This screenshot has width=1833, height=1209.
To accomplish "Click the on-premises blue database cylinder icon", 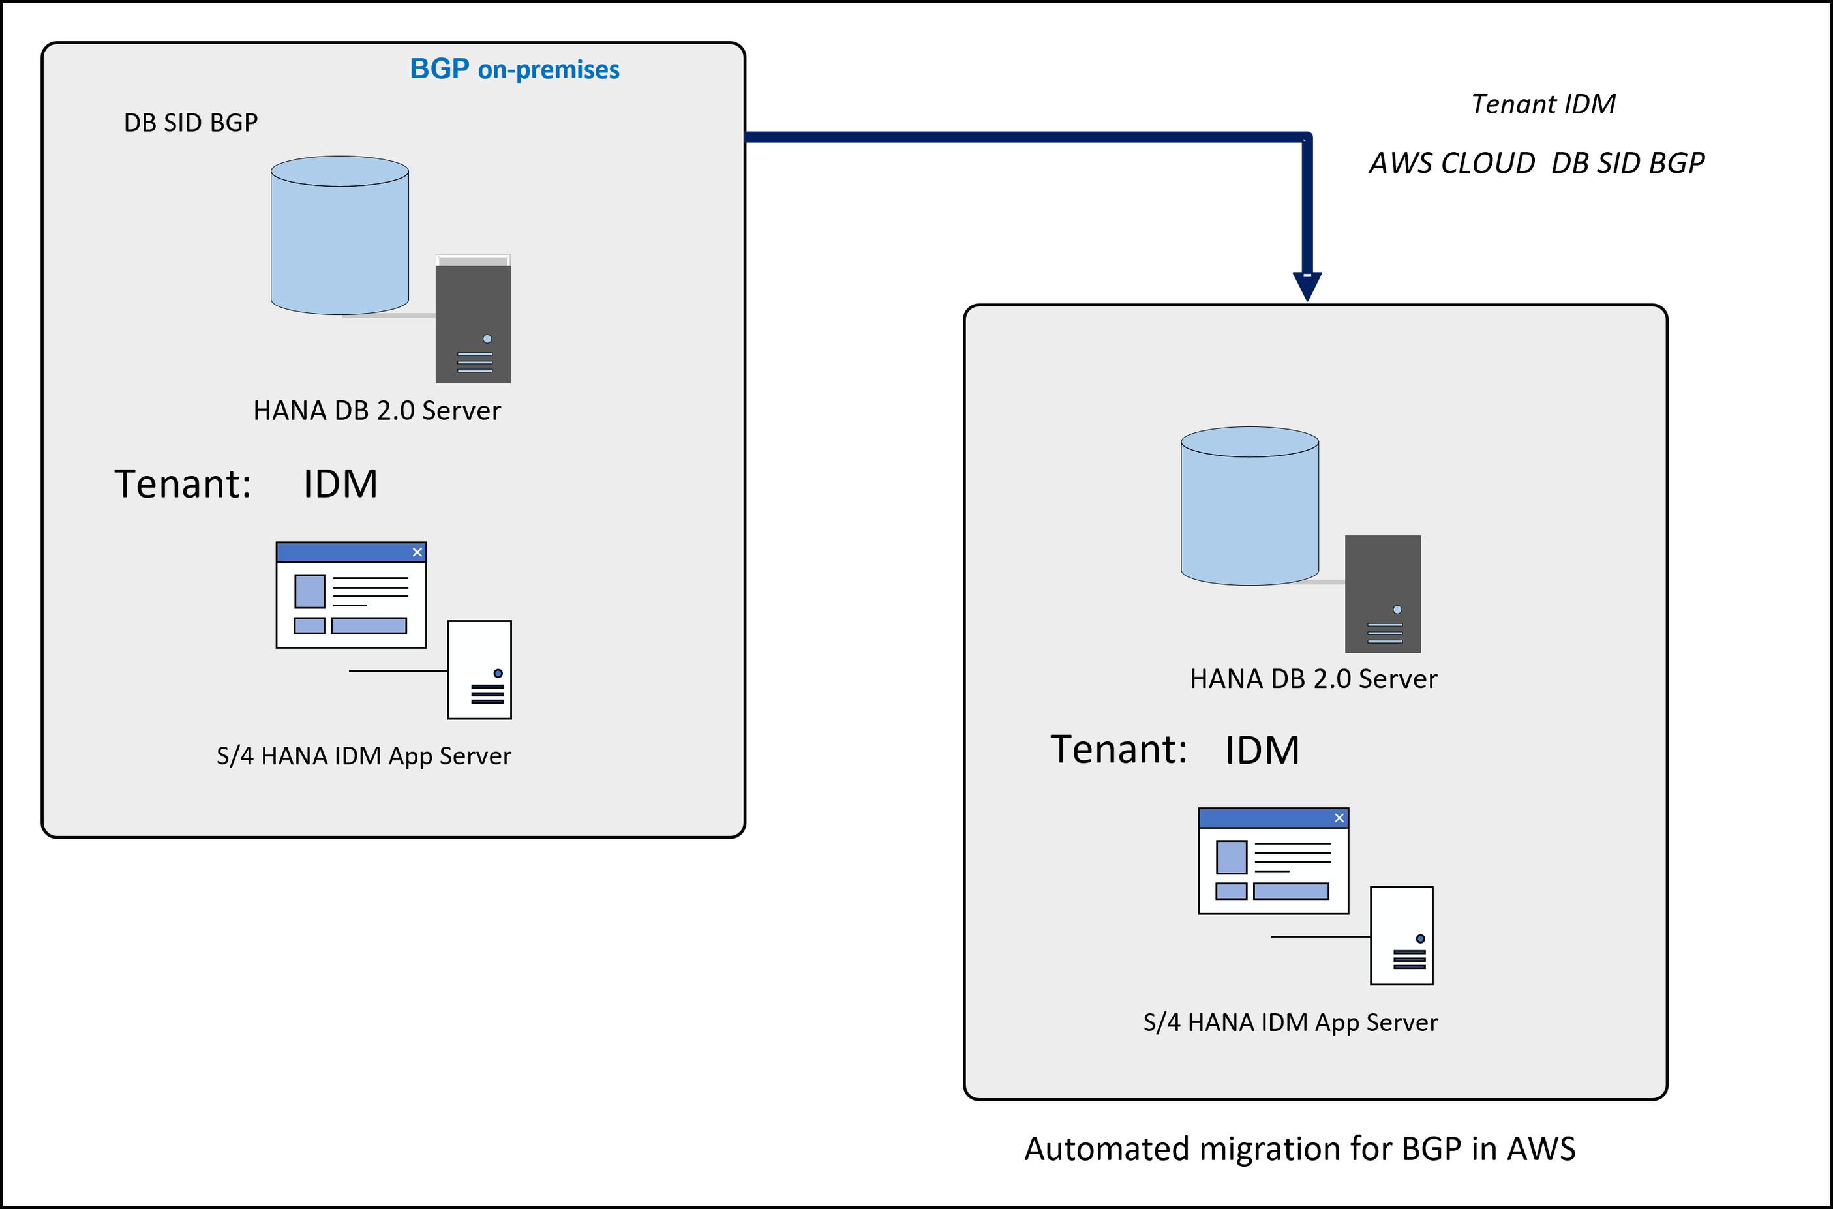I will tap(339, 235).
